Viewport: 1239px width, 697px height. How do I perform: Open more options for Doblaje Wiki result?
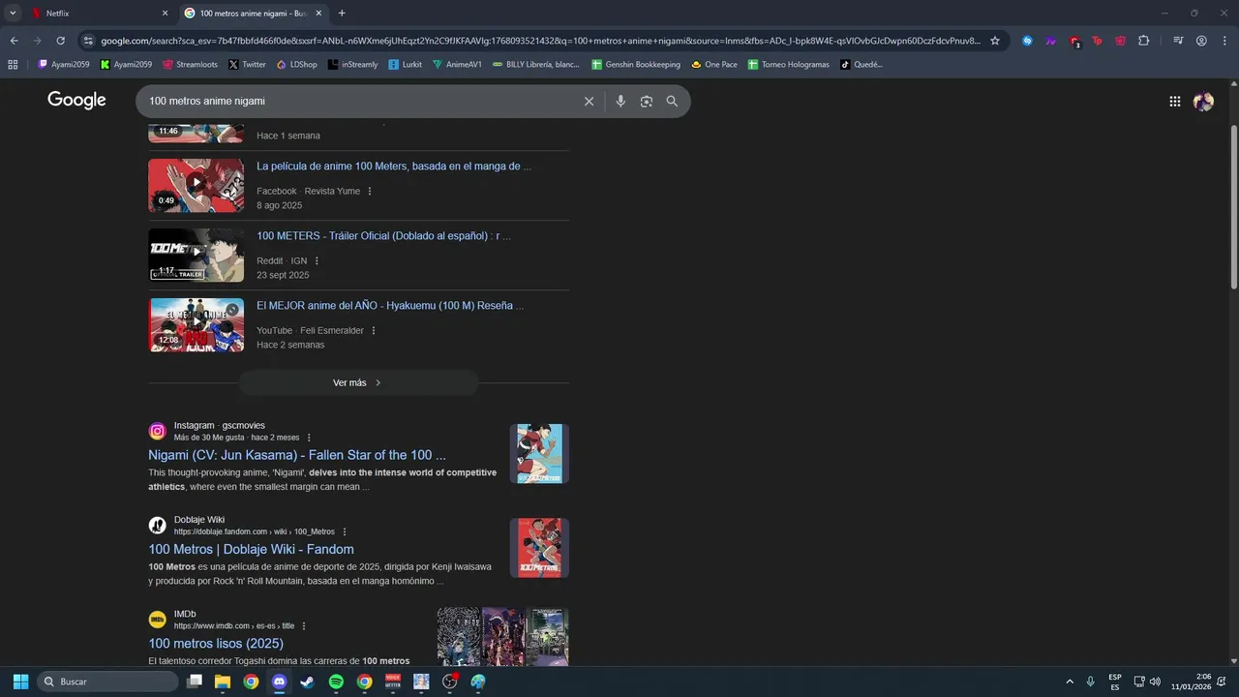click(344, 531)
